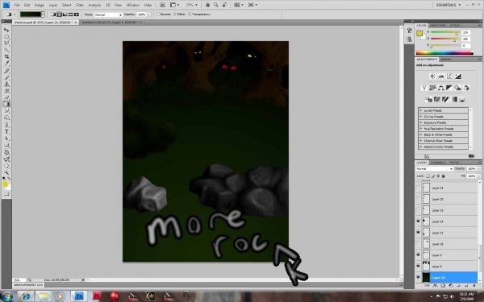
Task: Show Layer 10 via its visibility box
Action: coord(418,244)
